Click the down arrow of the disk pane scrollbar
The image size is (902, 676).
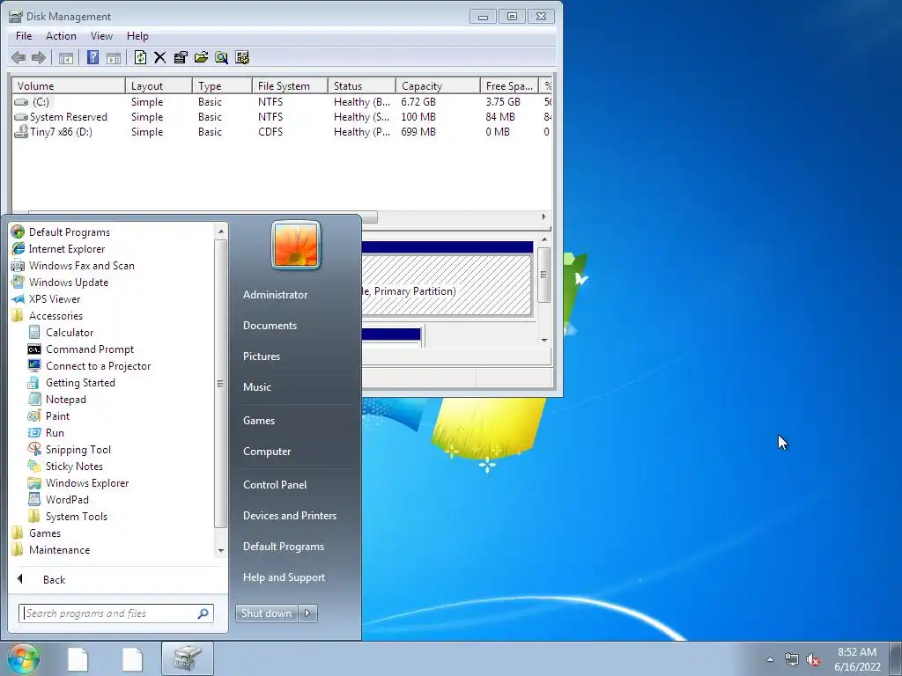(x=544, y=341)
